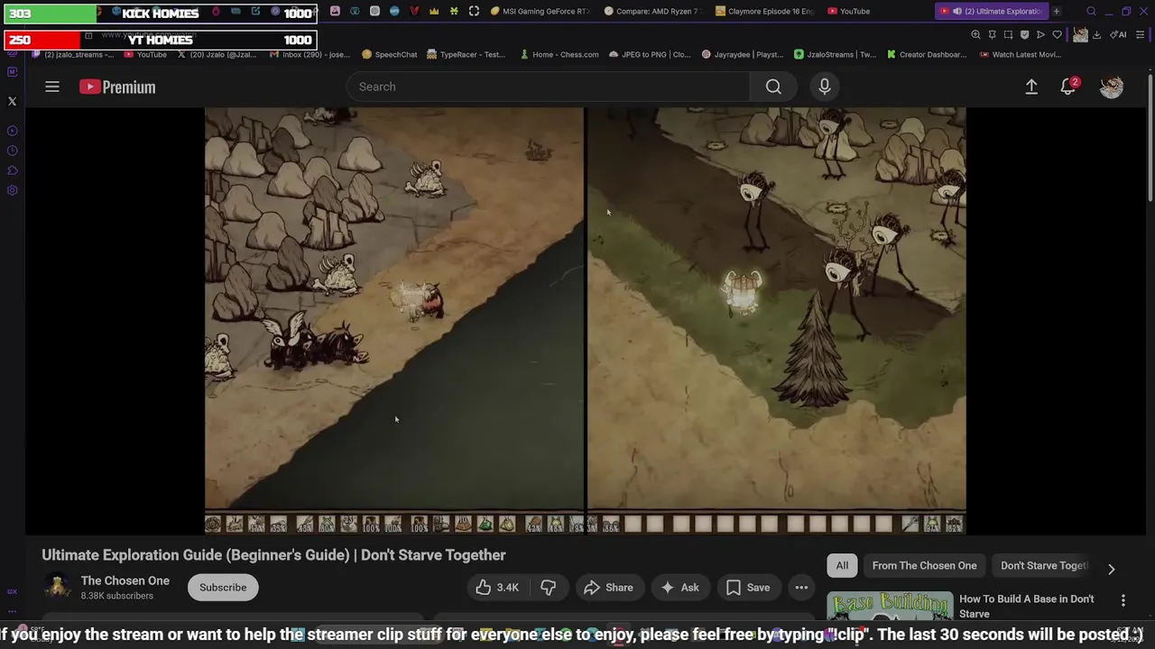The height and width of the screenshot is (649, 1155).
Task: Open the YouTube create/upload icon
Action: [1031, 87]
